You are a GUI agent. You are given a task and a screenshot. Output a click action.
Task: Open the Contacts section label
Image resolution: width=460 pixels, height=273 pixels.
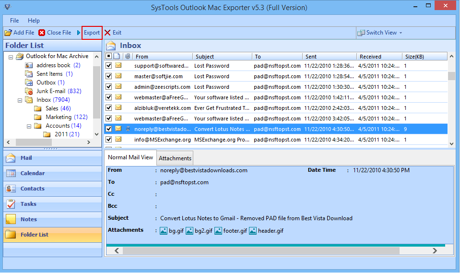tap(33, 189)
